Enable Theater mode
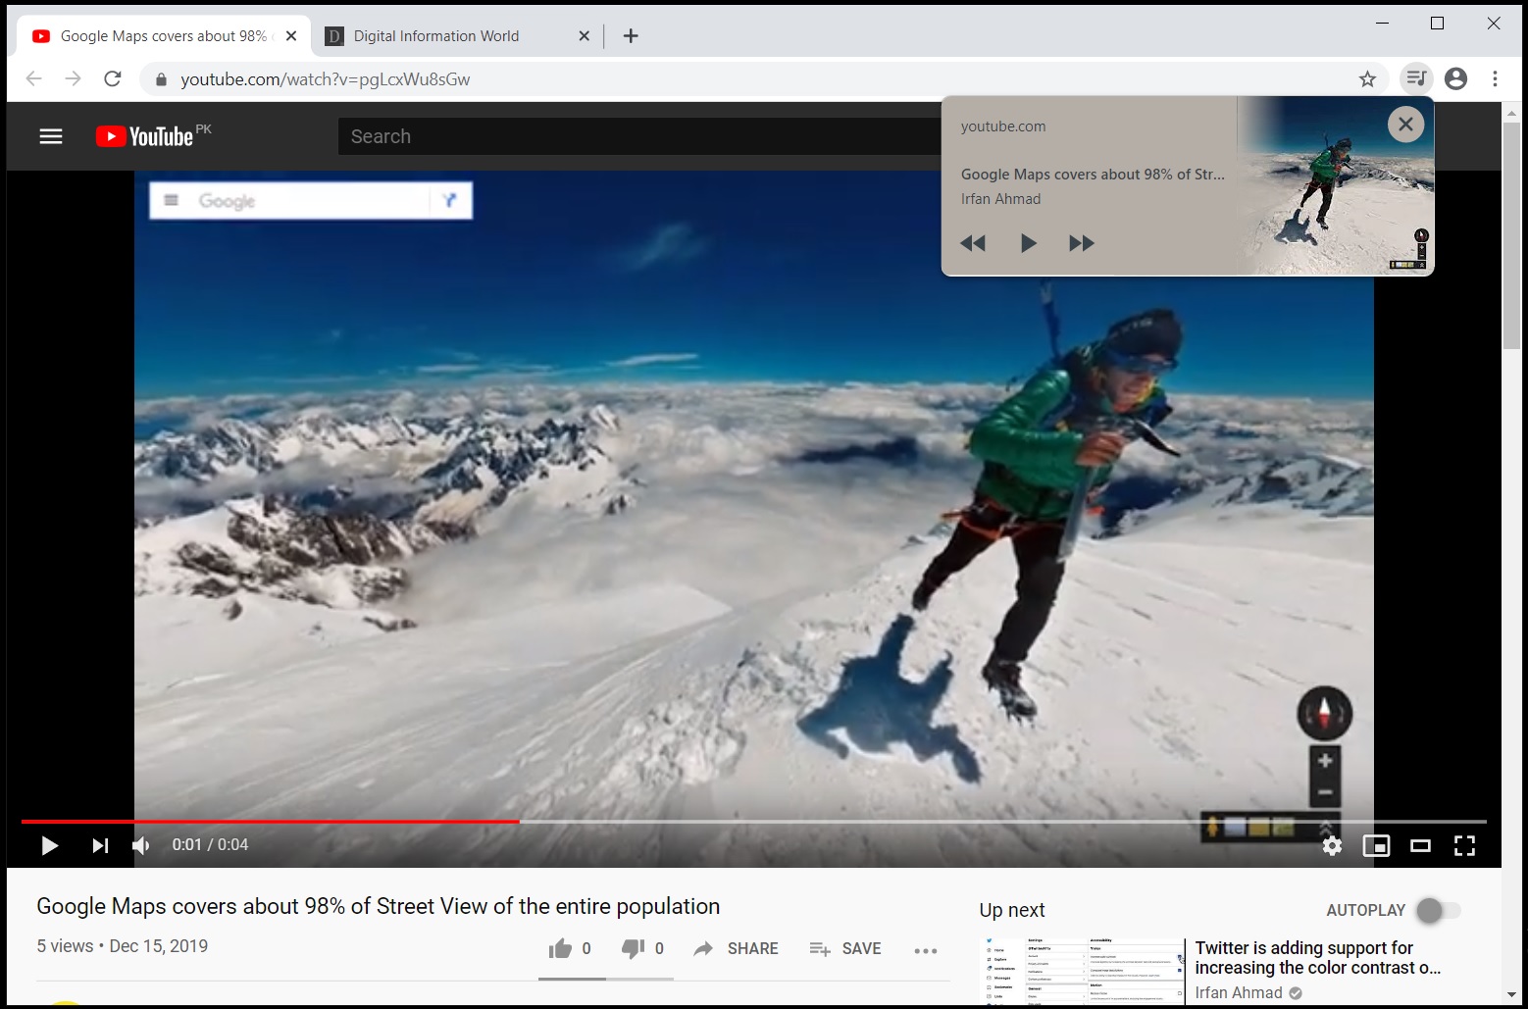 (1420, 845)
